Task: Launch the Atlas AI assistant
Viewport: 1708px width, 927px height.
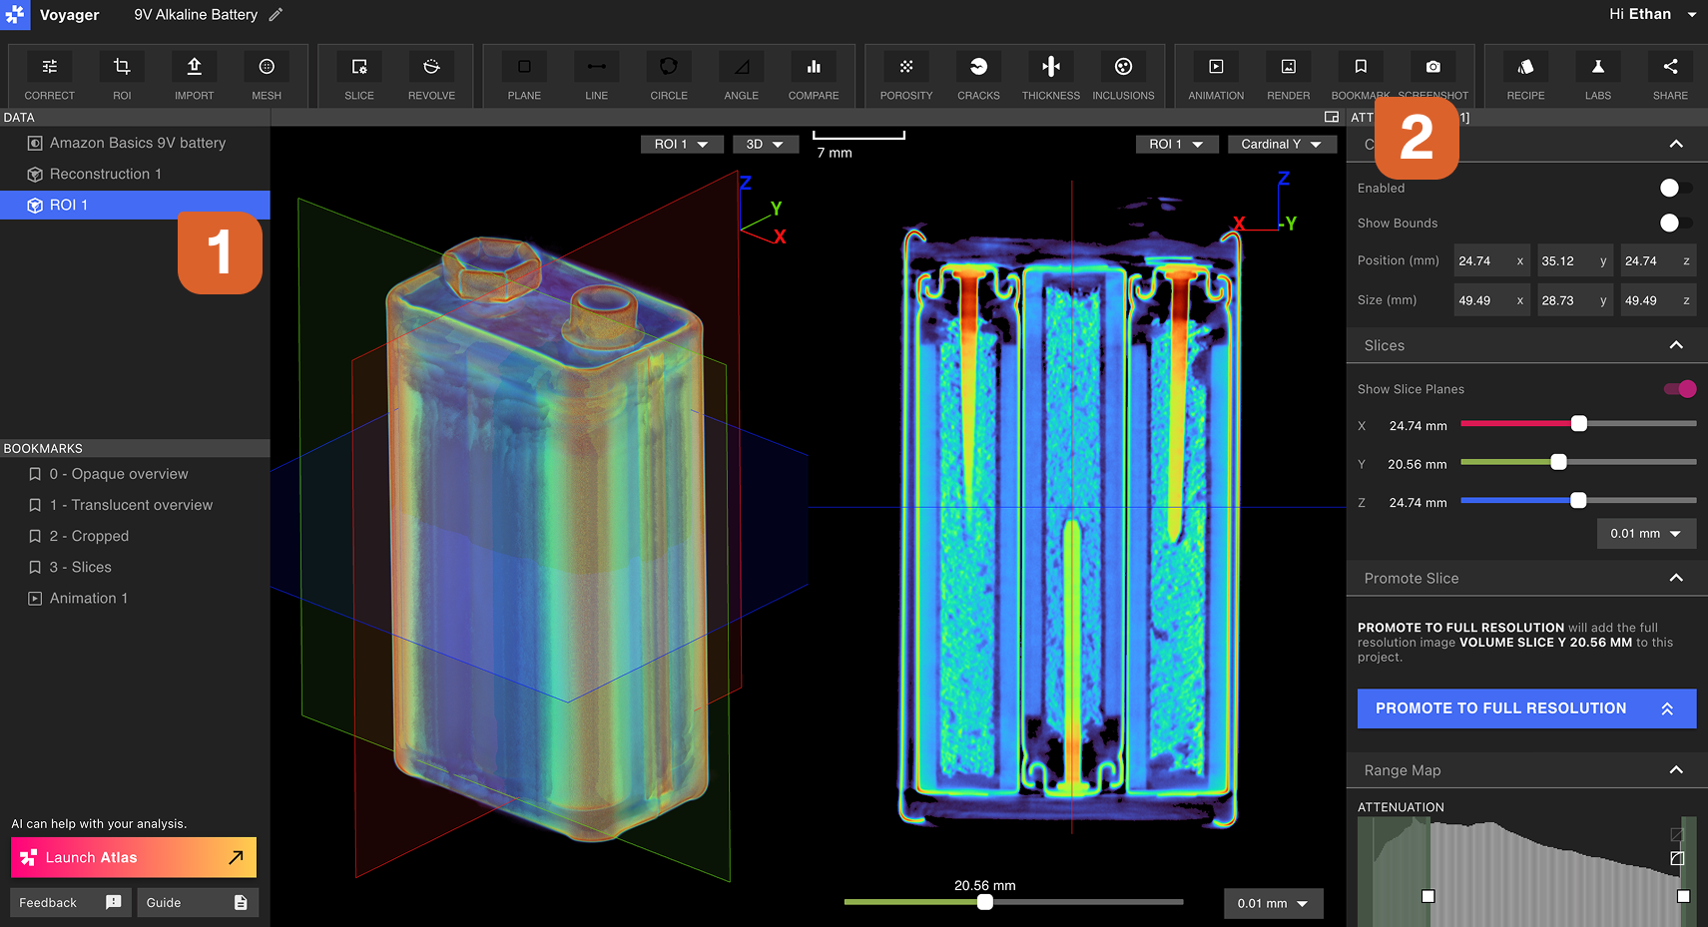Action: pyautogui.click(x=134, y=857)
